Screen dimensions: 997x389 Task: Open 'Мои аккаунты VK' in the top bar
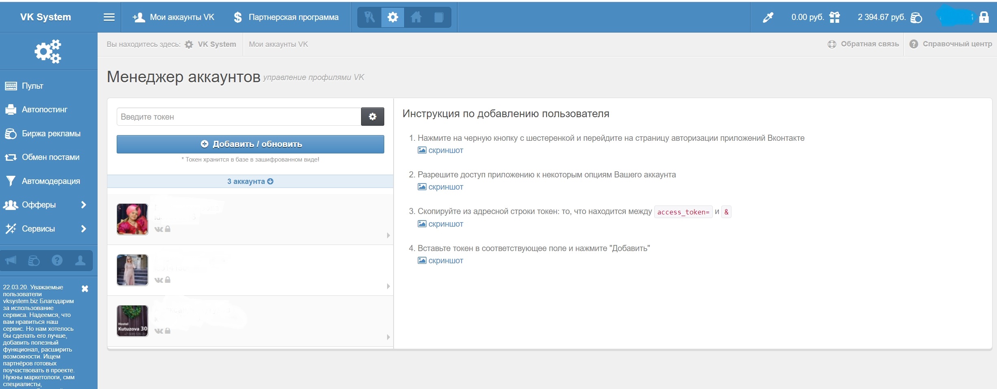(x=173, y=17)
